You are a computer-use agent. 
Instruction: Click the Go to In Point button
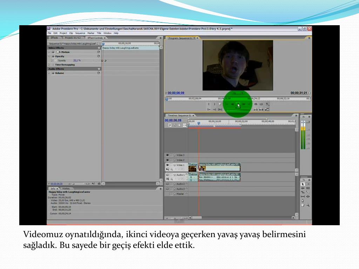coord(209,110)
